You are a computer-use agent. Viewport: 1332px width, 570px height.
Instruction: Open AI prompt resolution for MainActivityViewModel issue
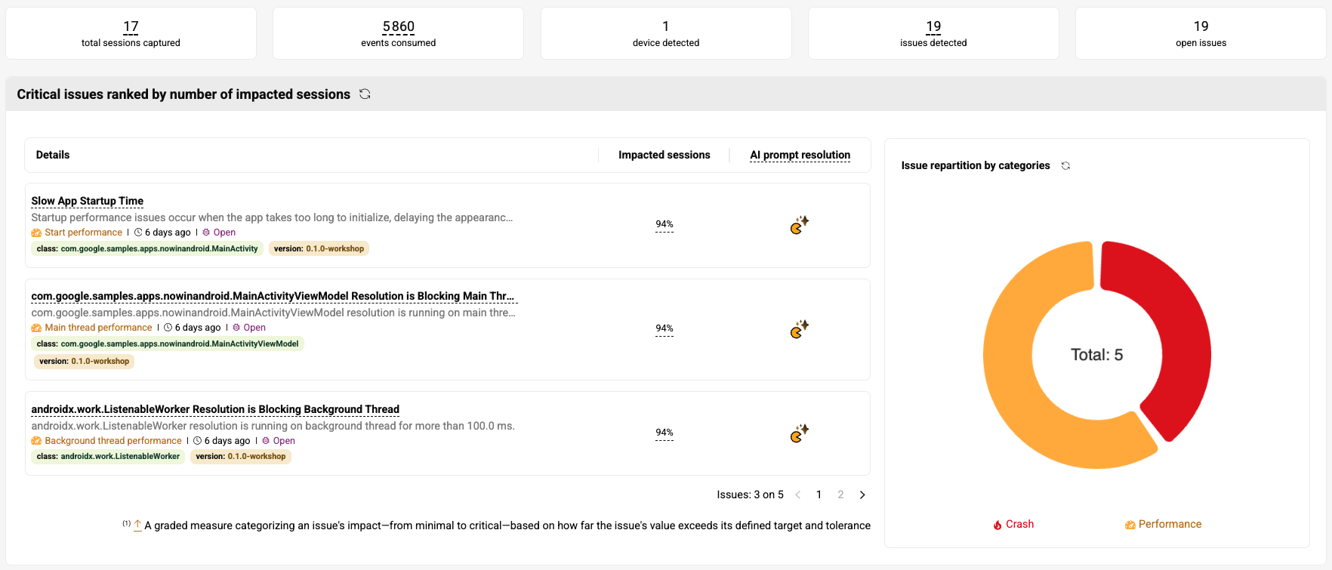(x=799, y=329)
